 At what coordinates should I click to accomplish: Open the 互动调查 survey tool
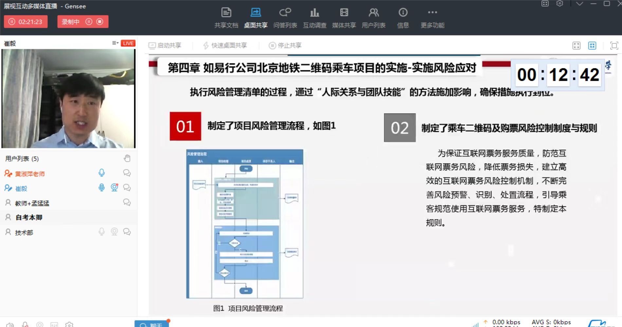point(315,18)
